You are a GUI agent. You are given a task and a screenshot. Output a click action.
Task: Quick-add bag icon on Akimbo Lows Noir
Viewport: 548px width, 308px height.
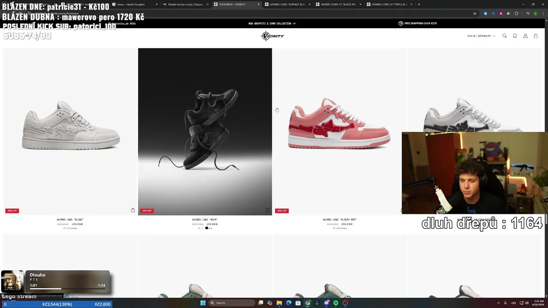268,210
